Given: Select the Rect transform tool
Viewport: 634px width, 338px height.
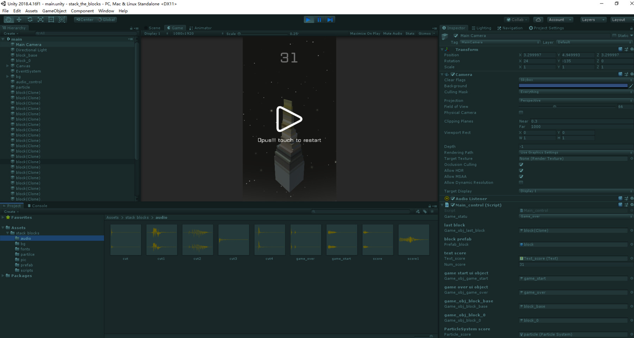Looking at the screenshot, I should point(51,19).
